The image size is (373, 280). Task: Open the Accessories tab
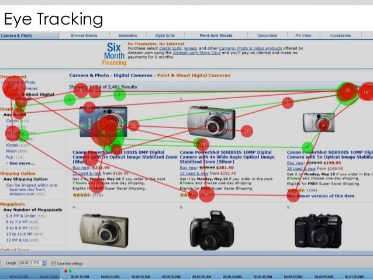pyautogui.click(x=340, y=36)
